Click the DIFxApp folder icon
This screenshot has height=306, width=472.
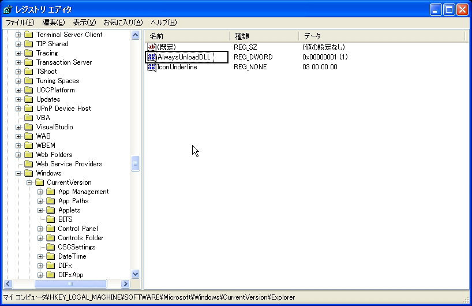[x=51, y=275]
